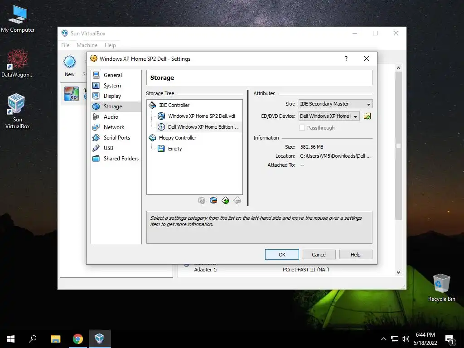Toggle the Passthrough checkbox
The image size is (464, 348).
[x=302, y=128]
